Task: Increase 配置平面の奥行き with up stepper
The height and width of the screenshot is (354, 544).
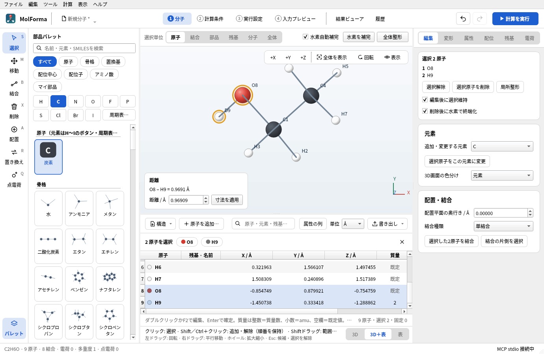Action: 530,211
